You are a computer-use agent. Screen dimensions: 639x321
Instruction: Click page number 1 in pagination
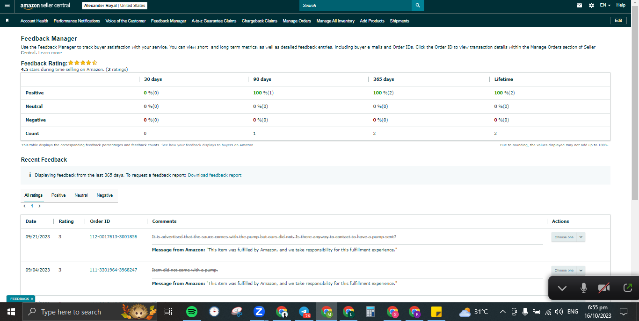(x=32, y=206)
